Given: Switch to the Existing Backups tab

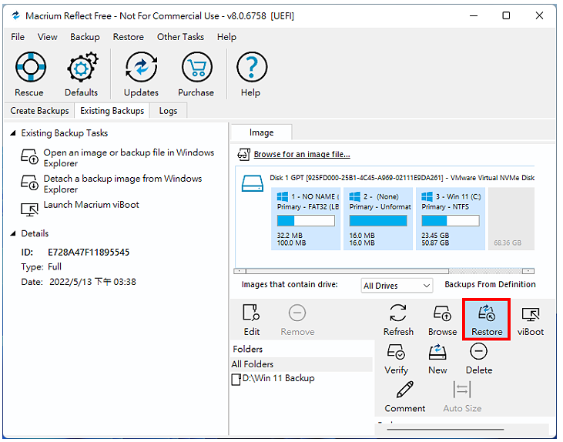Looking at the screenshot, I should pos(112,111).
